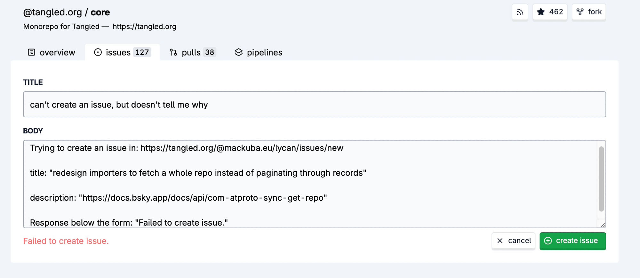The image size is (640, 278).
Task: Click the star icon to star the repo
Action: click(541, 12)
